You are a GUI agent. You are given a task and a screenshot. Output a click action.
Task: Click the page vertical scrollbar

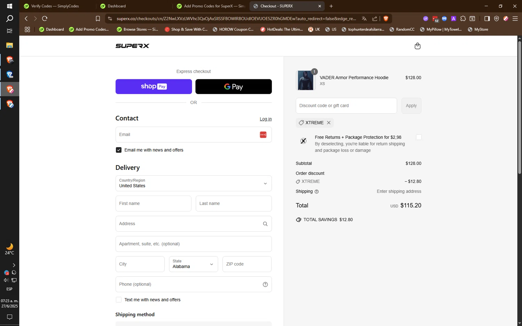click(x=520, y=108)
